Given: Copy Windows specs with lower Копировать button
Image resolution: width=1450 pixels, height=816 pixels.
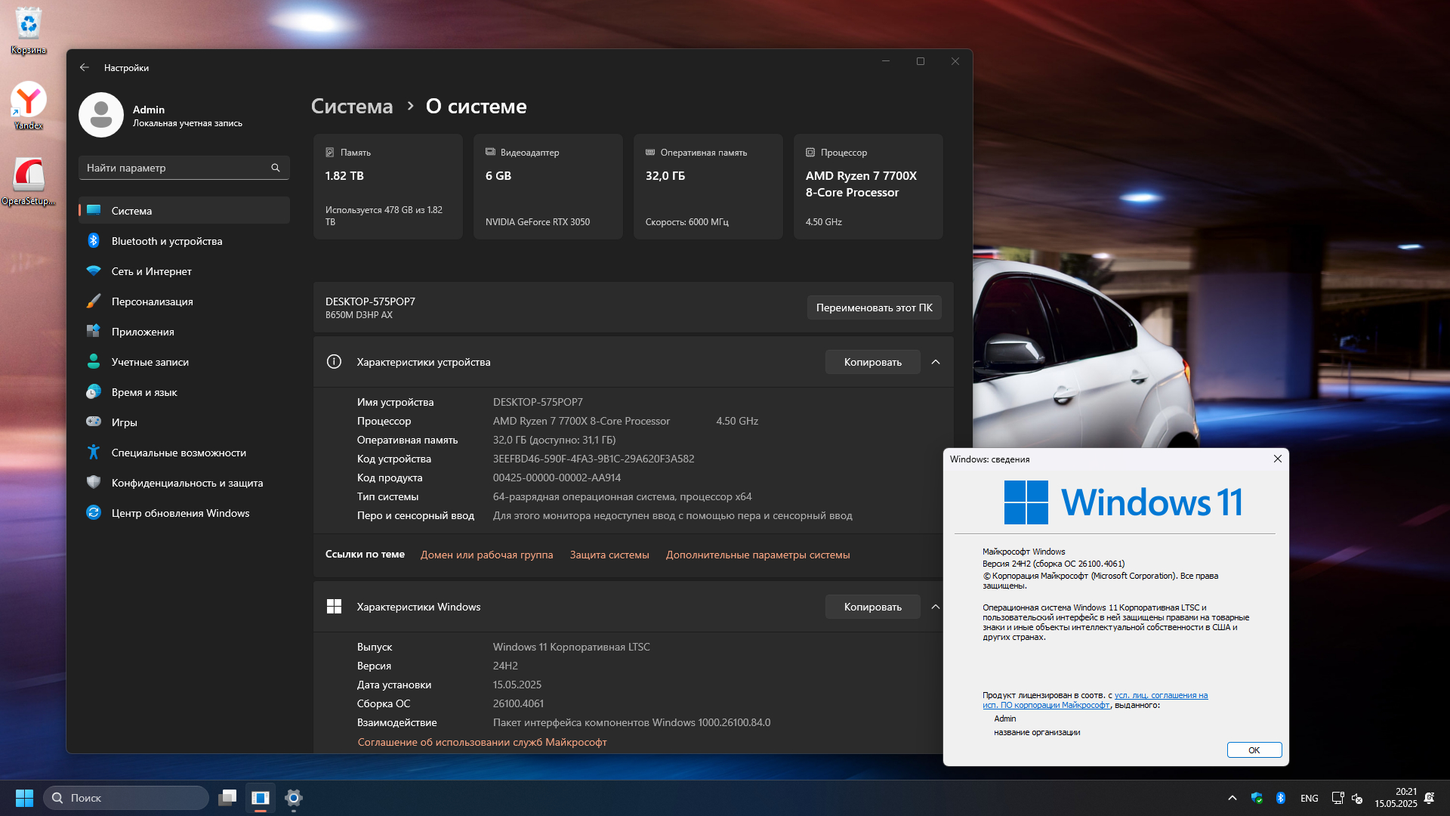Looking at the screenshot, I should tap(872, 607).
